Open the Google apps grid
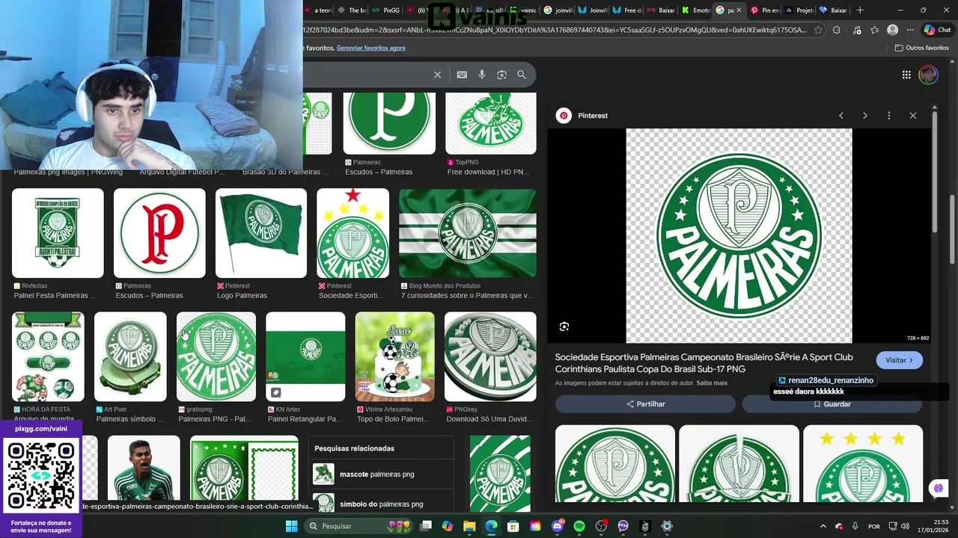 pos(906,75)
